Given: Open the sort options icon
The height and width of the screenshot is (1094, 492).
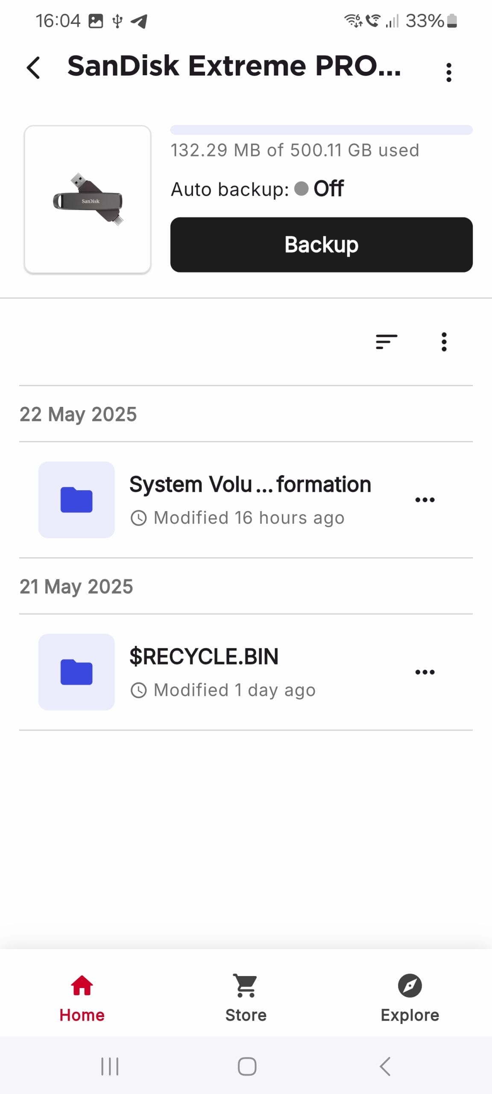Looking at the screenshot, I should pos(387,342).
